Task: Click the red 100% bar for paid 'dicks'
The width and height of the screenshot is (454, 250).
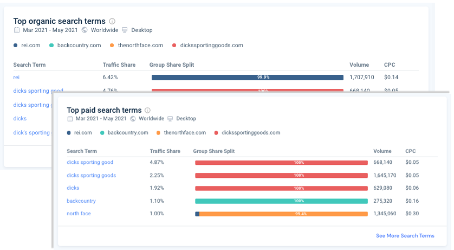Action: [281, 188]
